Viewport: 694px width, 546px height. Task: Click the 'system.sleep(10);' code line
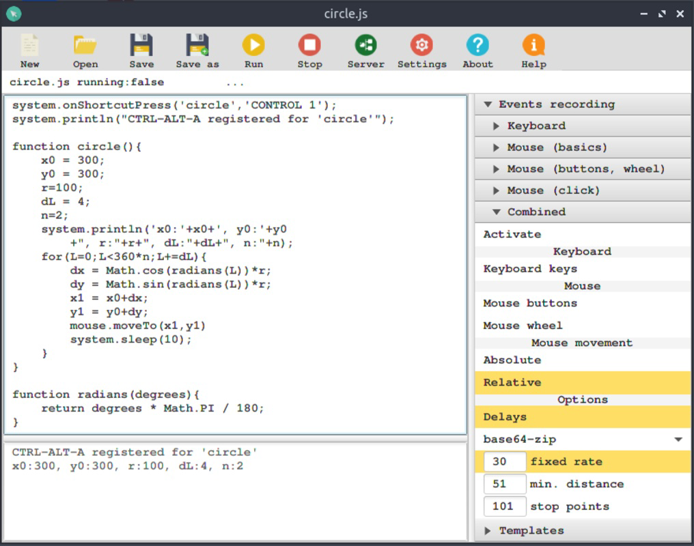(x=130, y=339)
